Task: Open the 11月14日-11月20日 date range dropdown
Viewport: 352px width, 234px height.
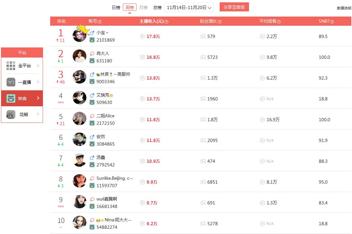Action: tap(189, 7)
